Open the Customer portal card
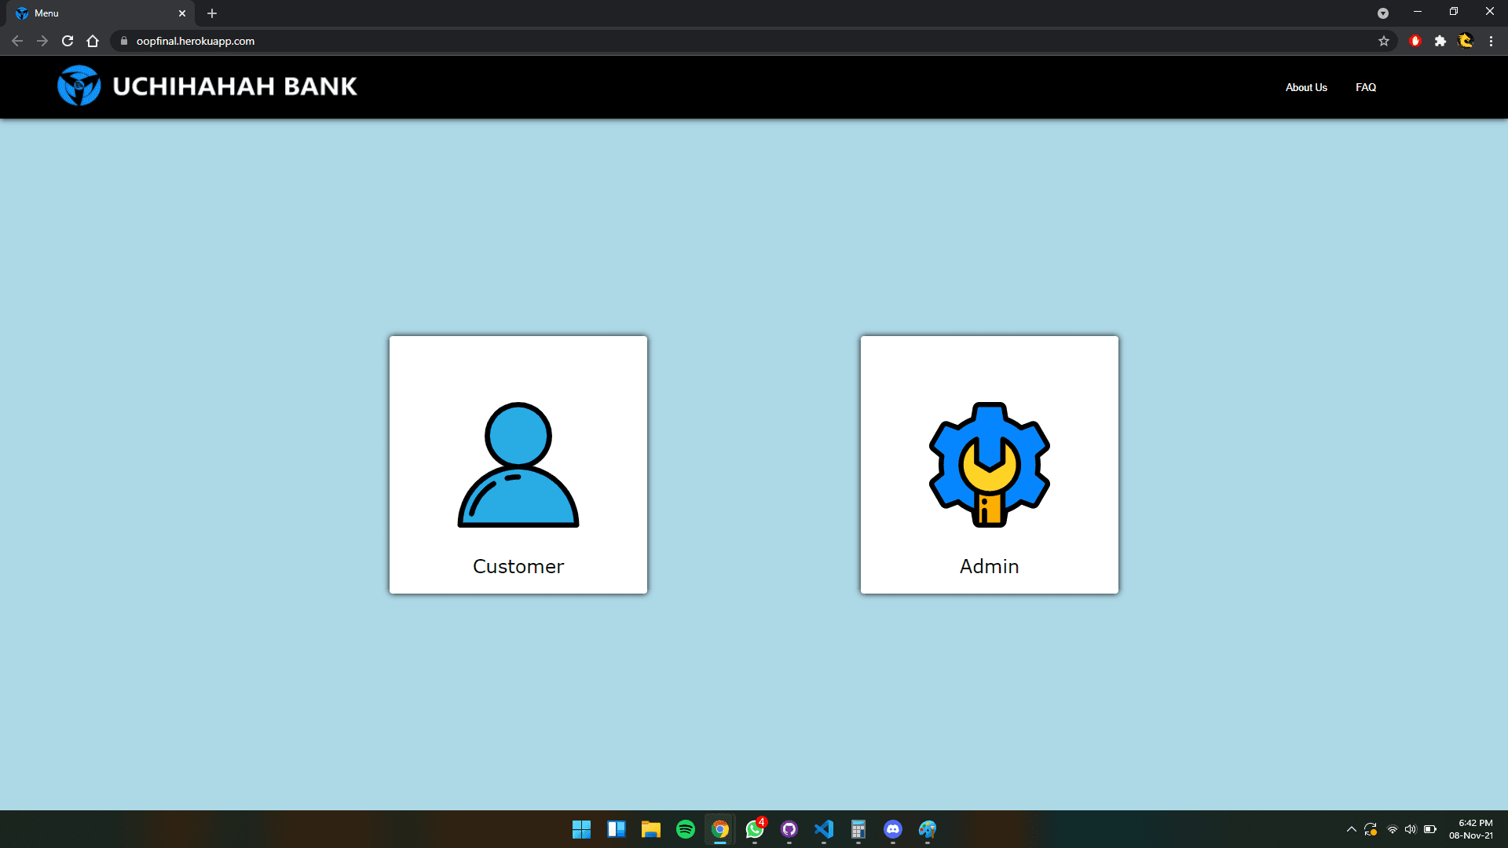The height and width of the screenshot is (848, 1508). click(518, 465)
